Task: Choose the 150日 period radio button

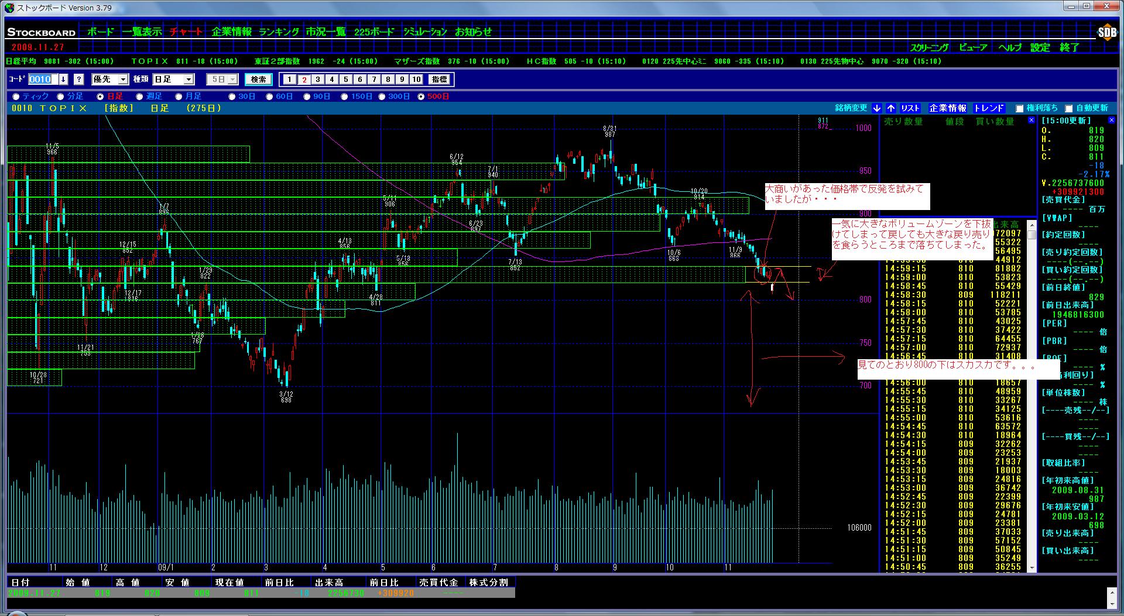Action: click(x=344, y=97)
